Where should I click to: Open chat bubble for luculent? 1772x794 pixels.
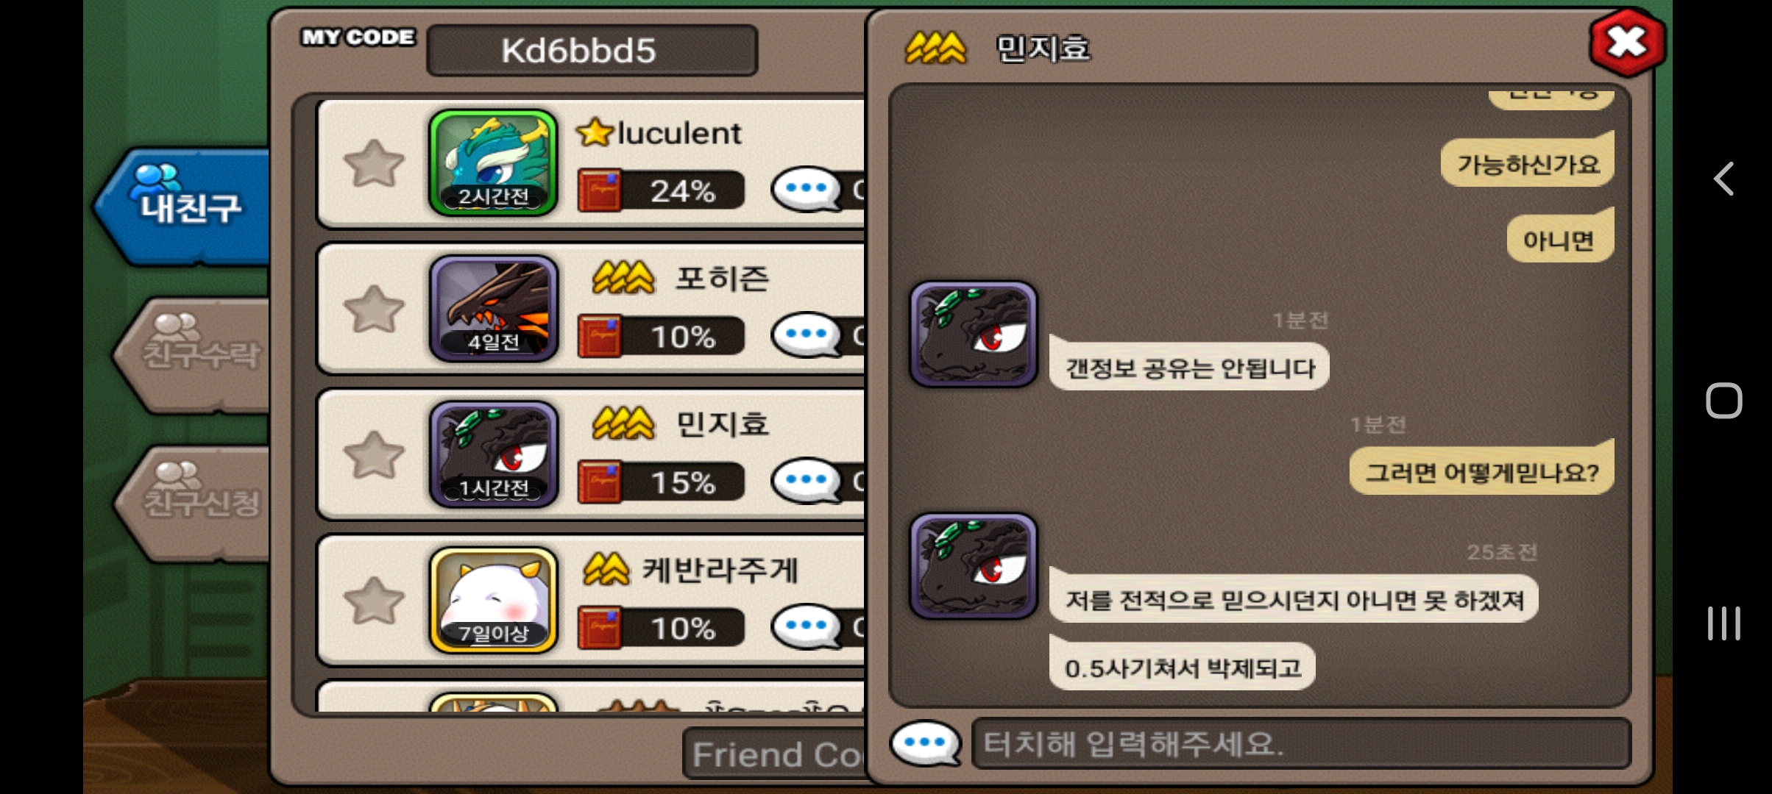tap(807, 190)
